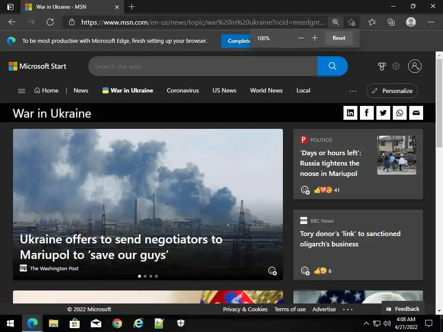The image size is (443, 332).
Task: Click the Personalize button
Action: click(x=392, y=91)
